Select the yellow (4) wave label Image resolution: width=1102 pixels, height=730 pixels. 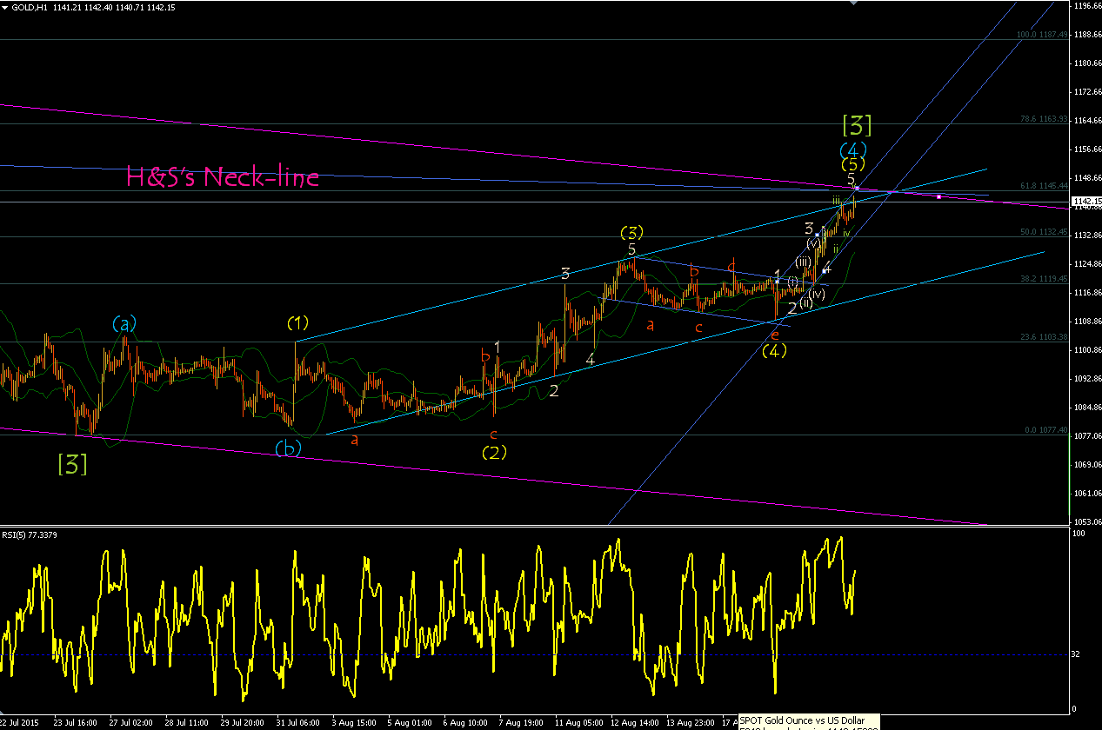click(x=774, y=350)
